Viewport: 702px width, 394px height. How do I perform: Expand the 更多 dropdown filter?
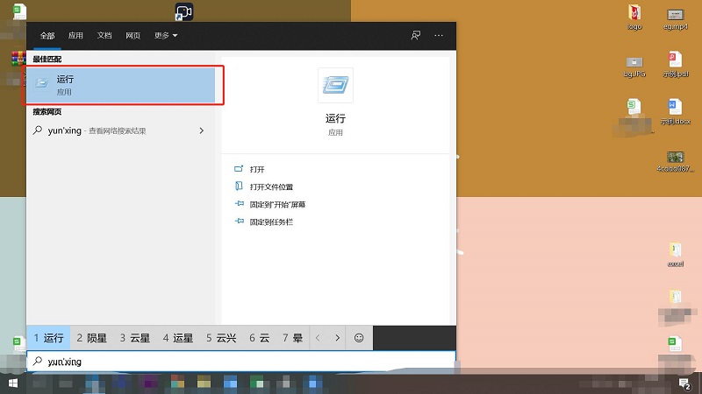click(x=166, y=35)
